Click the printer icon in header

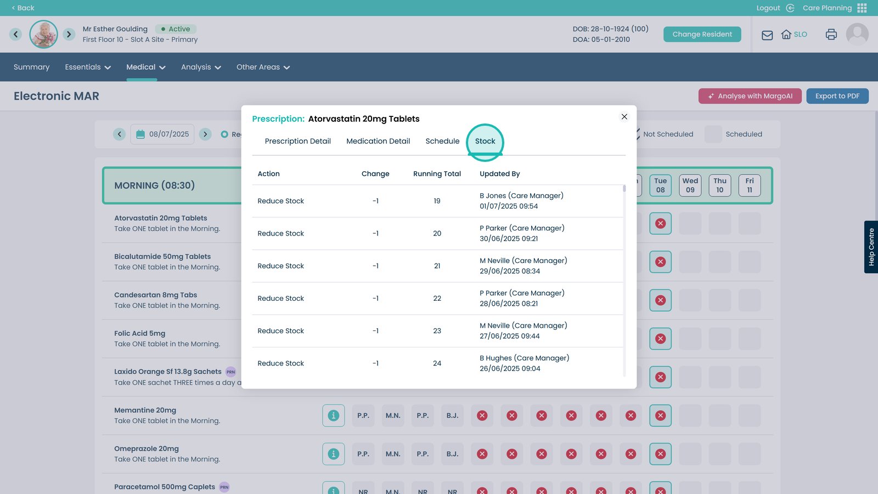831,35
